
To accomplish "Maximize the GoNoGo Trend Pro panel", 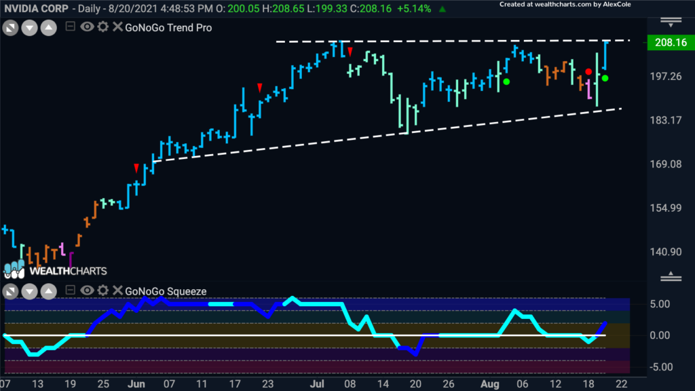I will click(10, 28).
